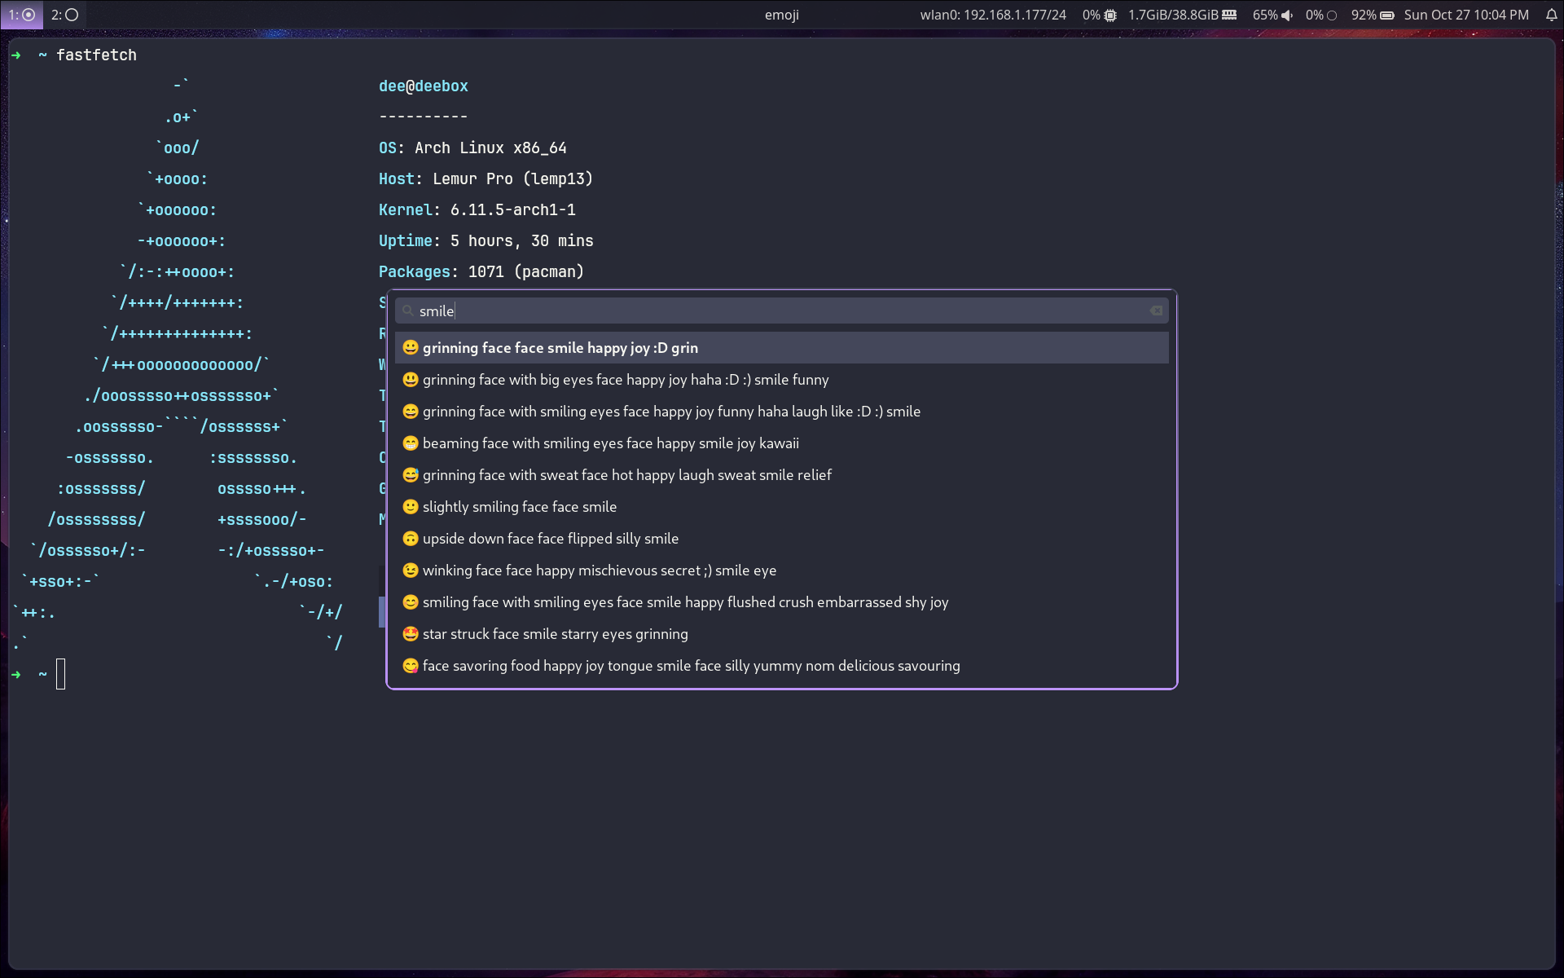Click the battery icon in status bar
Screen dimensions: 1564x978
1387,15
